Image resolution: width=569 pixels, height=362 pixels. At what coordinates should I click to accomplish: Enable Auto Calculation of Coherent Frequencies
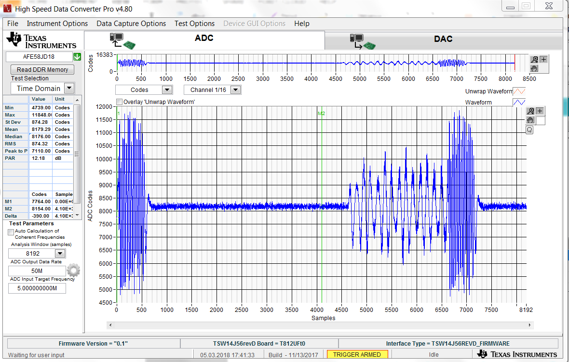tap(11, 232)
